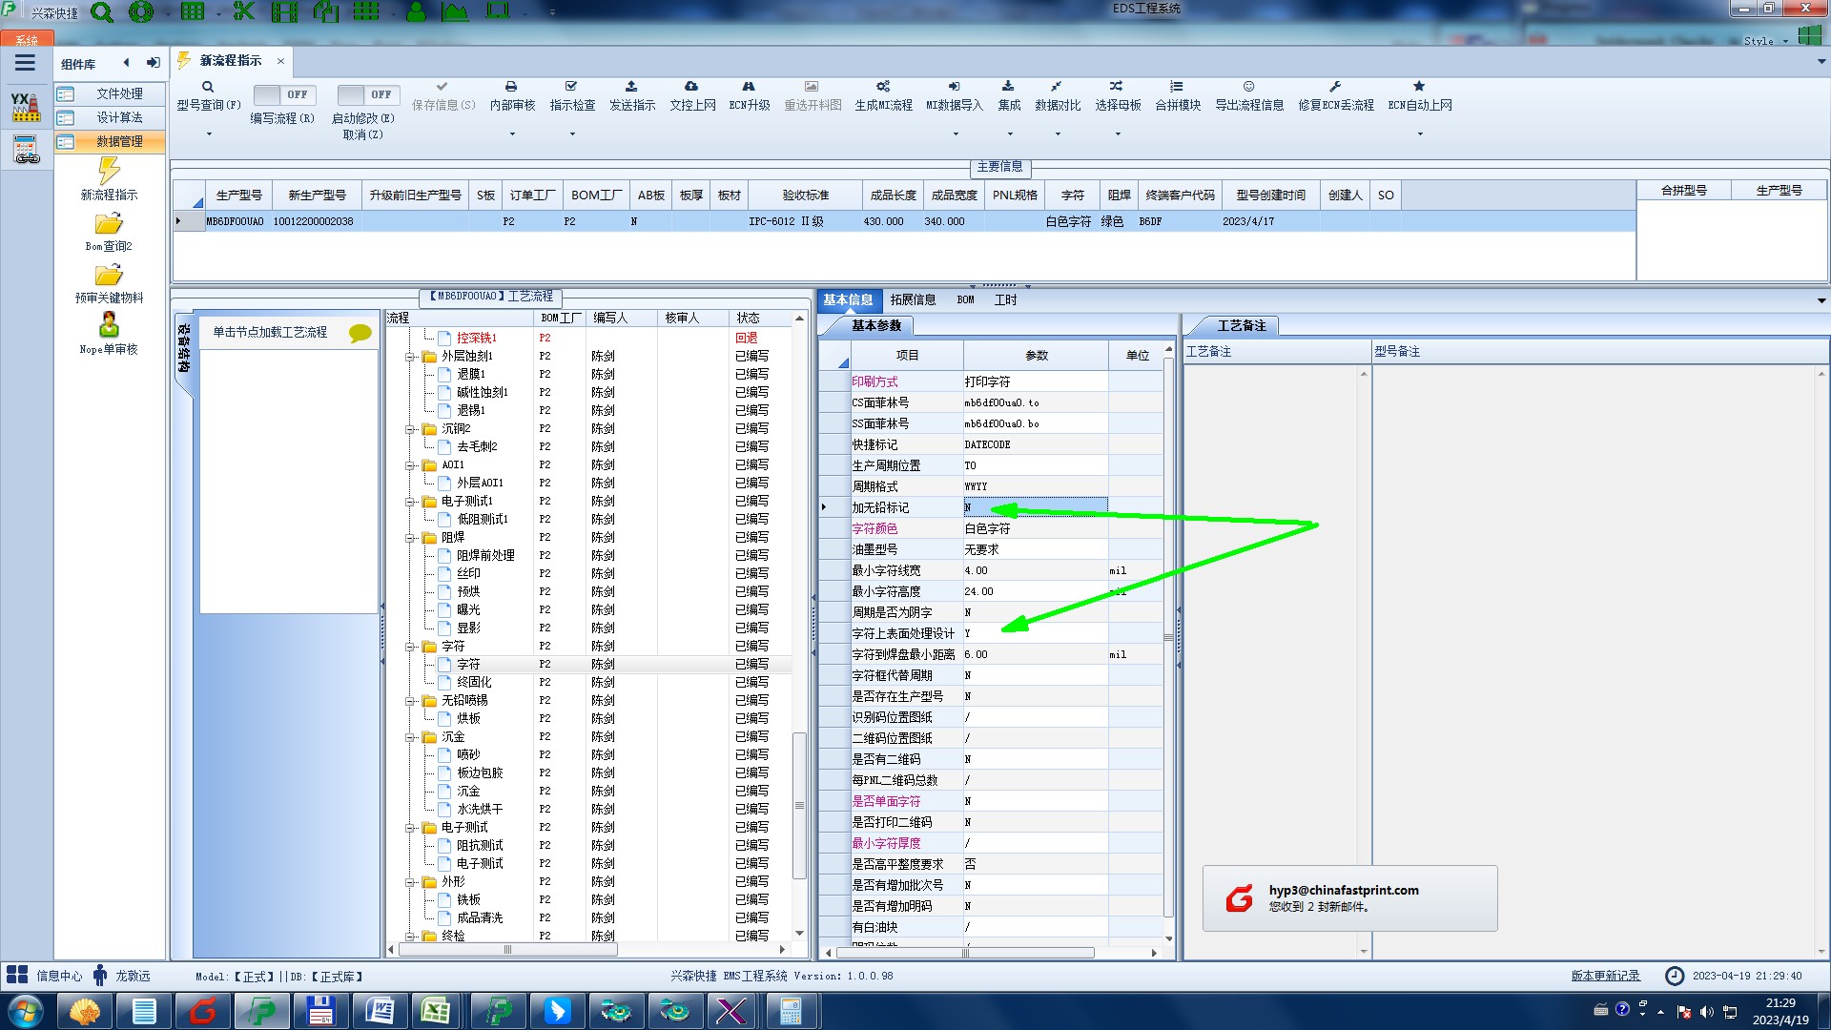Click the flow tree horizontal scrollbar
This screenshot has height=1030, width=1831.
tap(507, 950)
